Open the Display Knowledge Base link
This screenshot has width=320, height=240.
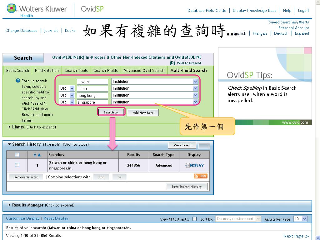coord(254,11)
